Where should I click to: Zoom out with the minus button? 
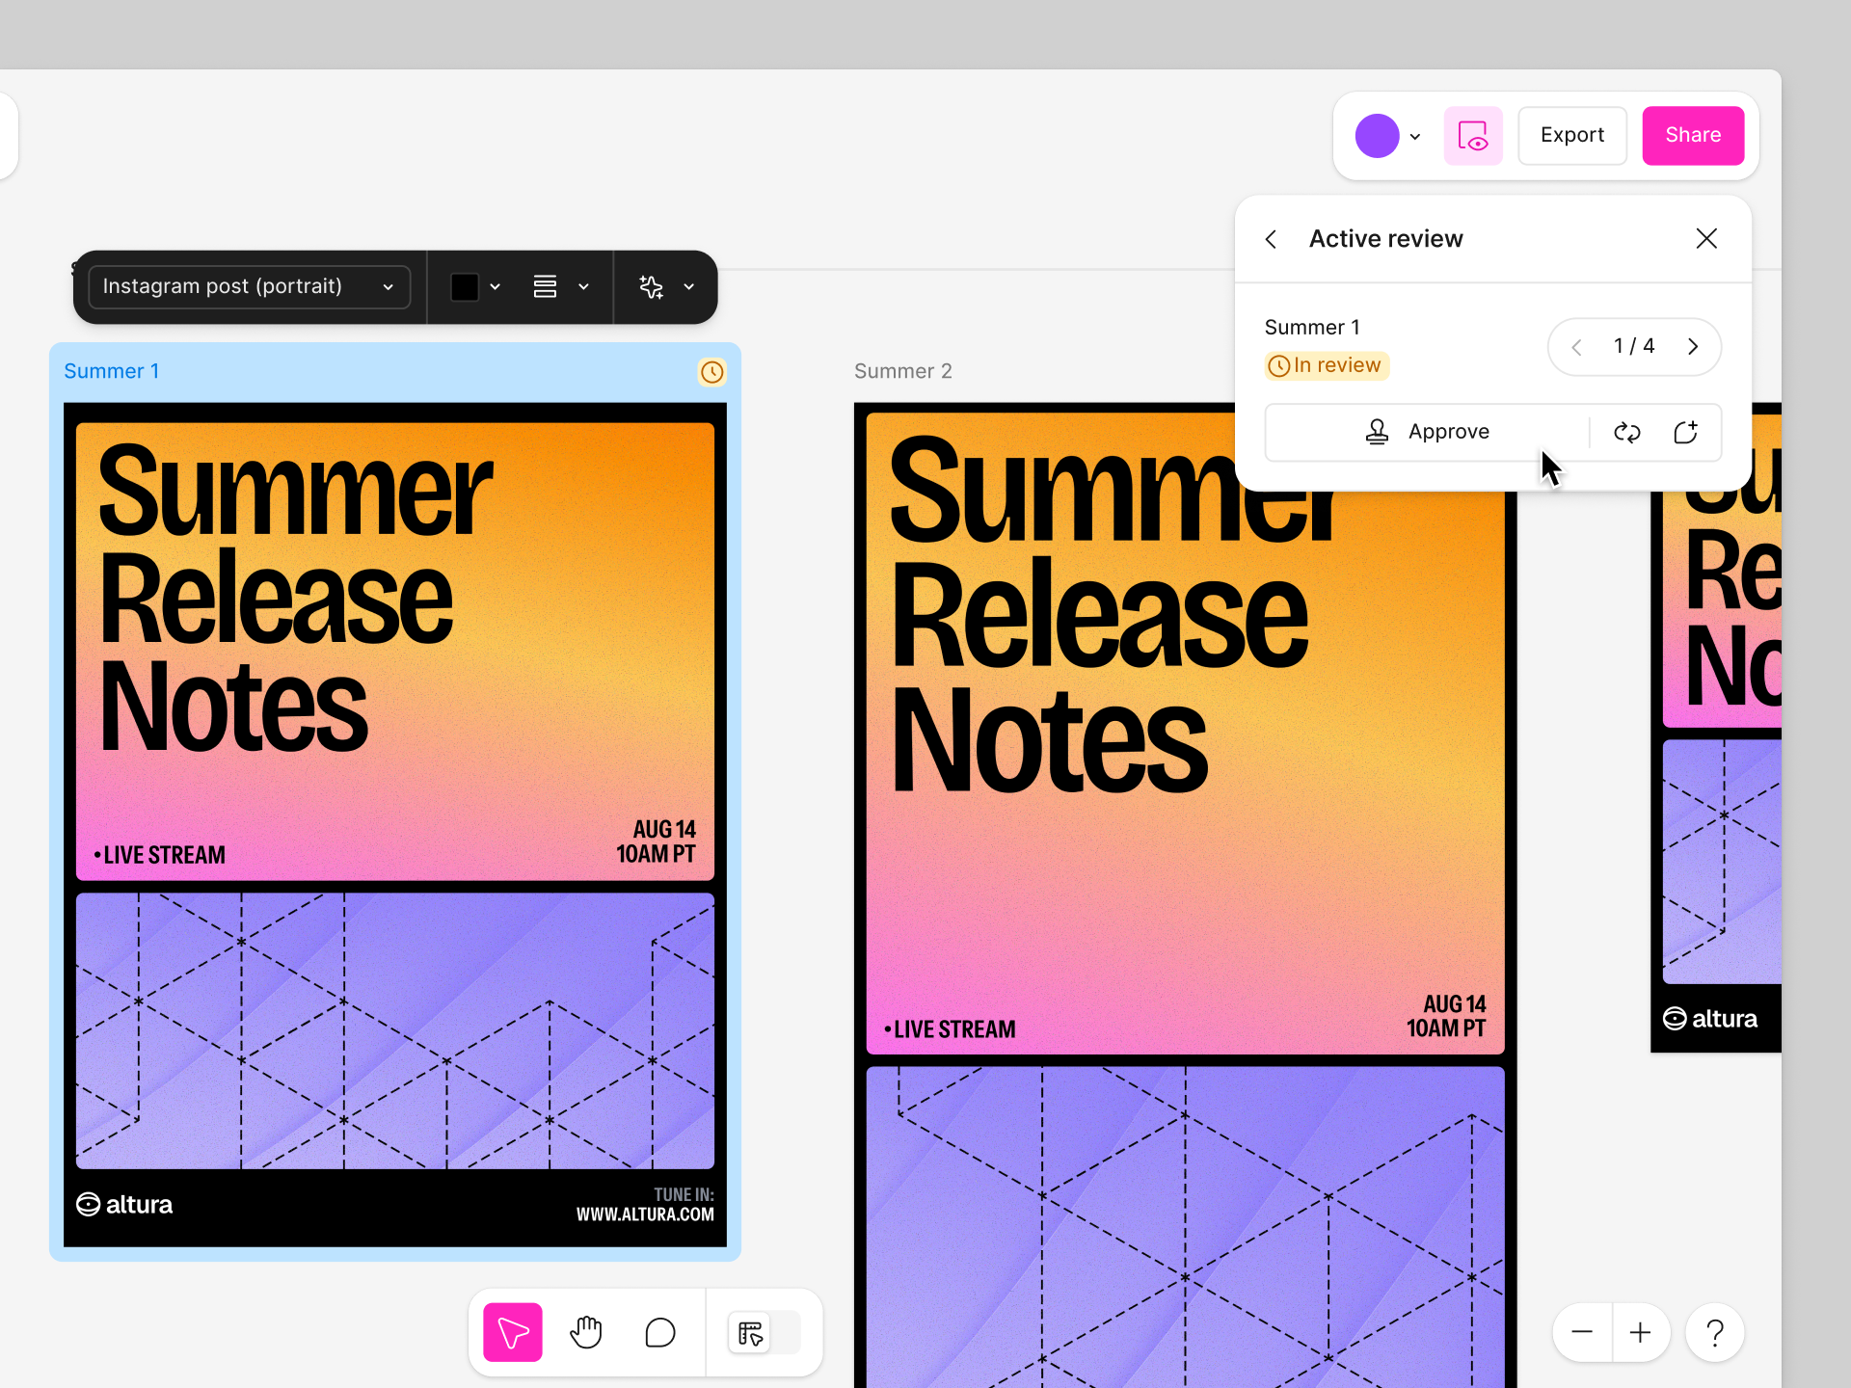tap(1582, 1333)
